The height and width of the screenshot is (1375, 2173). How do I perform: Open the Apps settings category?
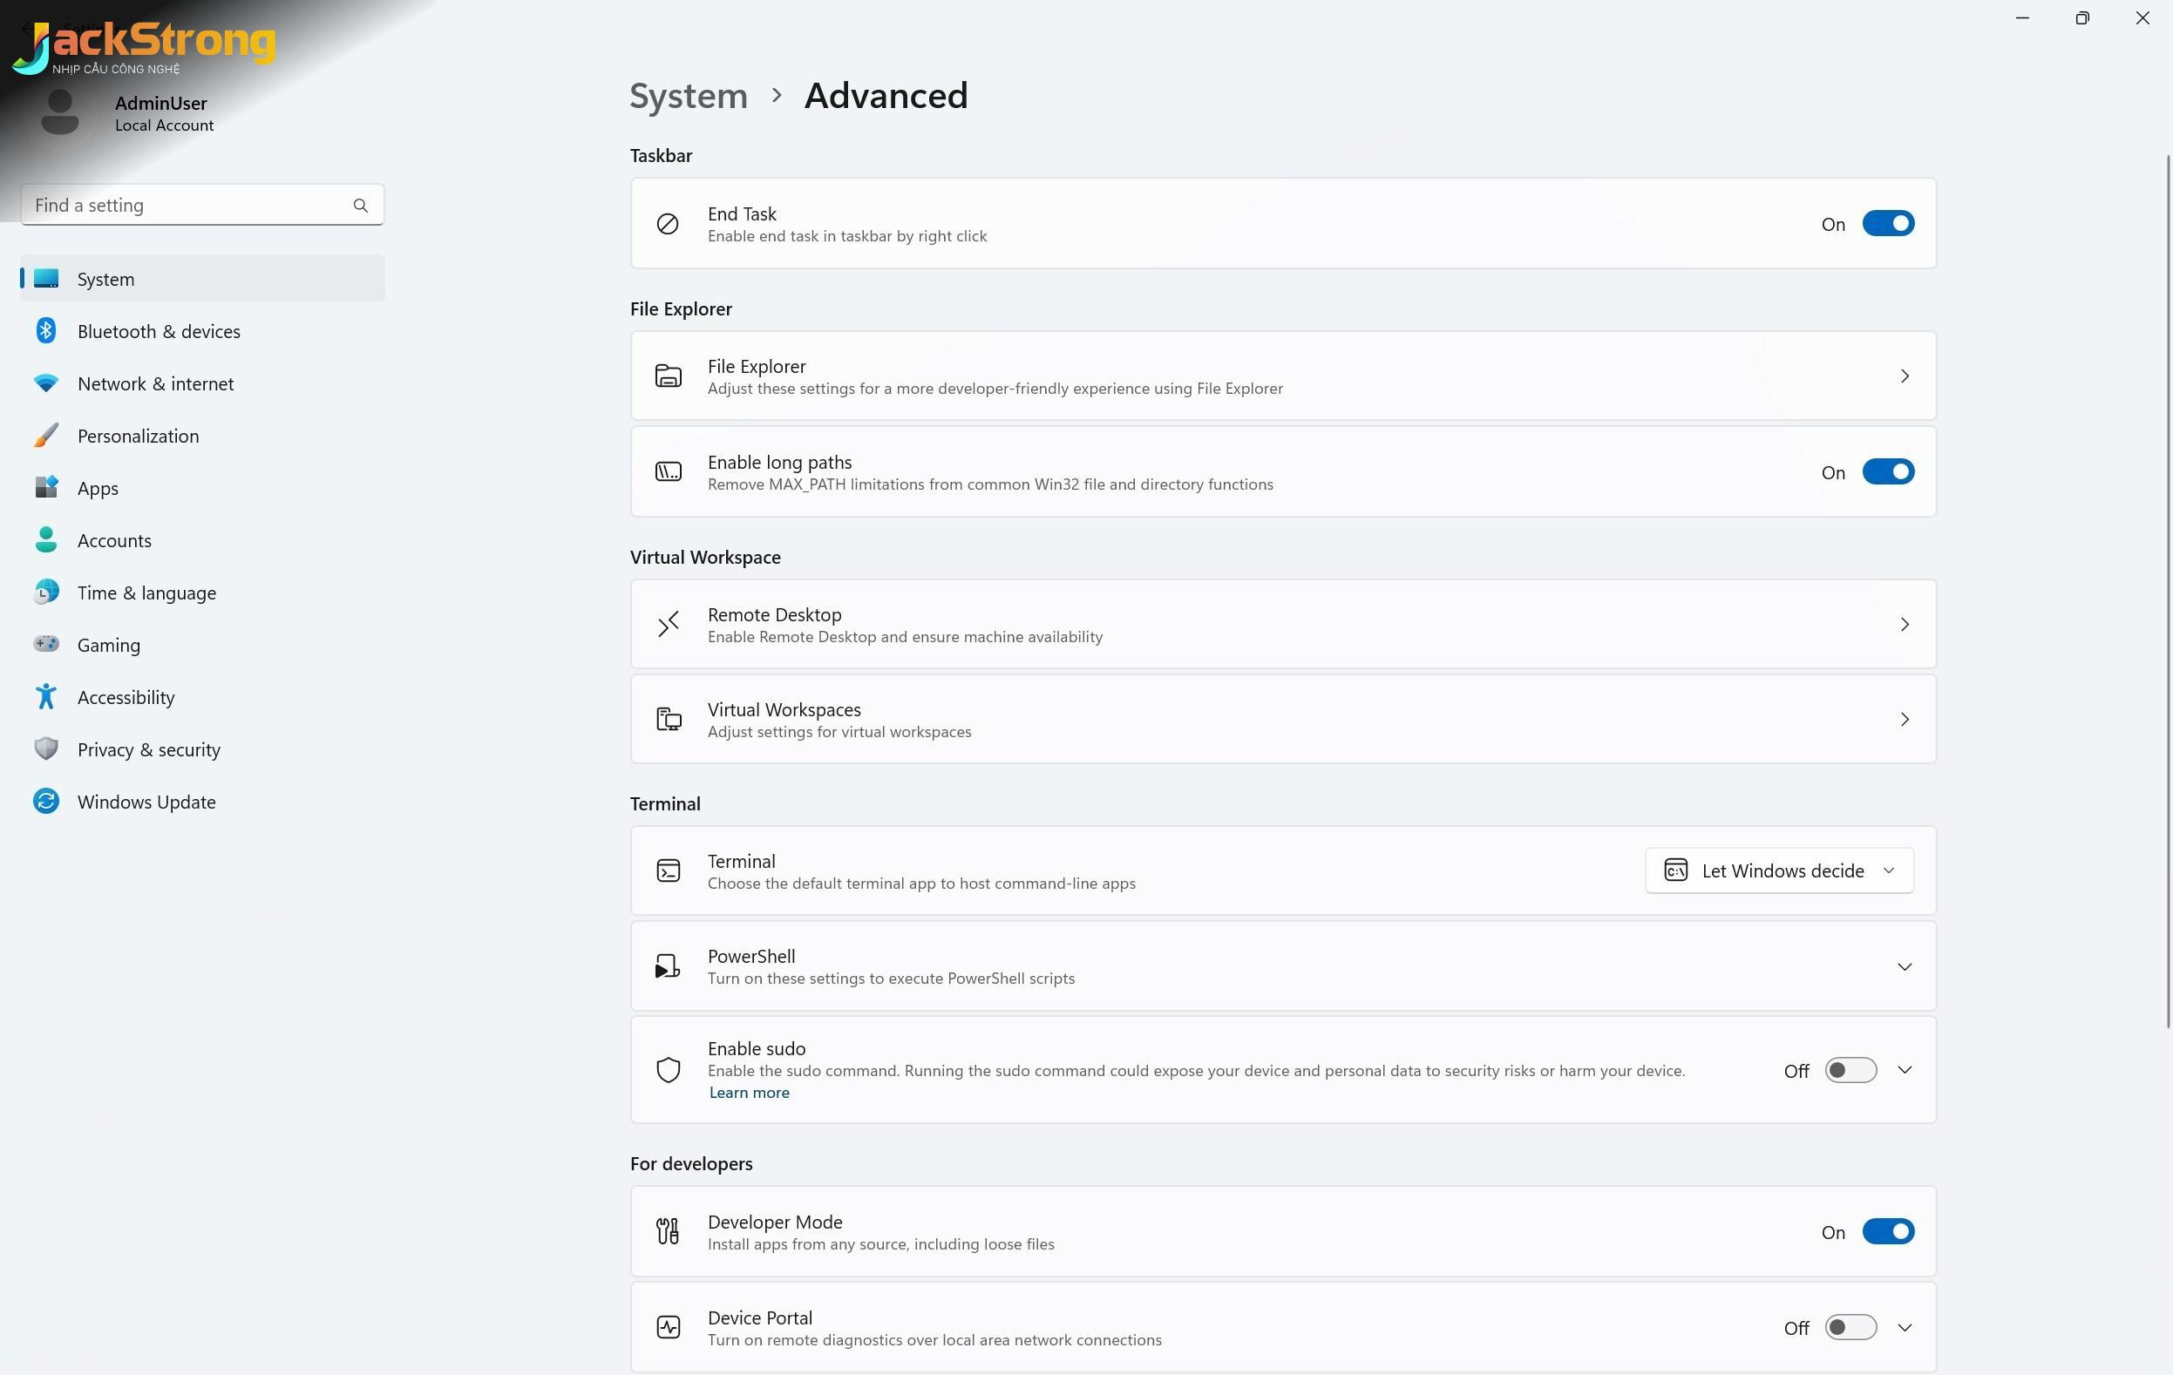(x=202, y=488)
